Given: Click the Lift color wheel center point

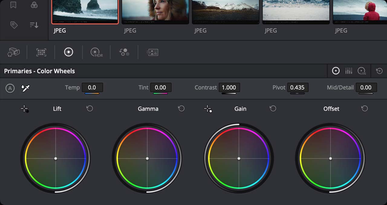Looking at the screenshot, I should click(x=56, y=158).
